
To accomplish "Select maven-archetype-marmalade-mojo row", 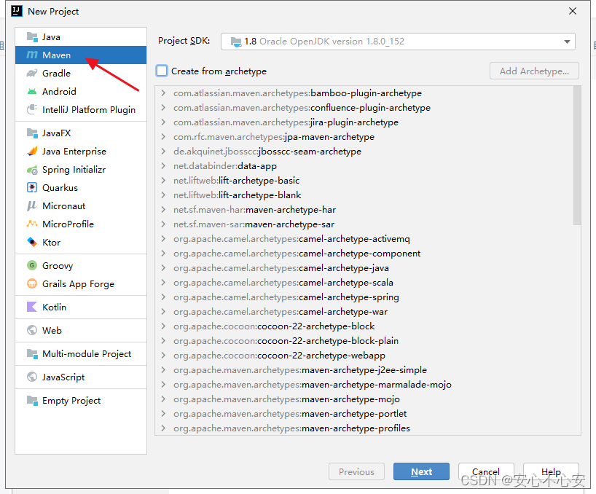I will (364, 385).
